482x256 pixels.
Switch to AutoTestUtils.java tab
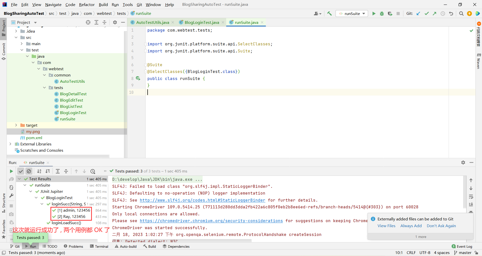(152, 22)
